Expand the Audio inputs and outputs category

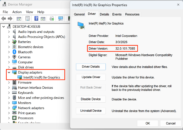[9, 32]
